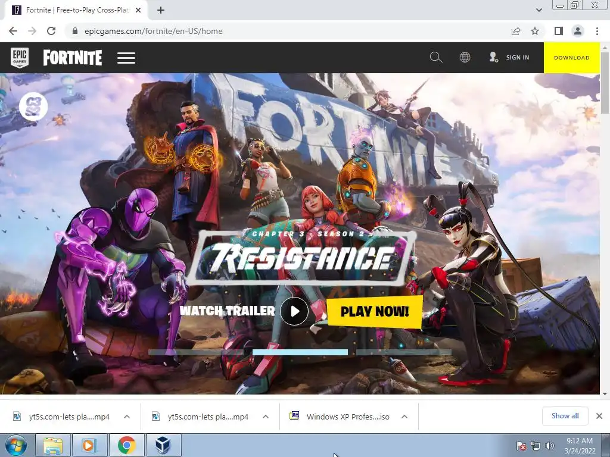Viewport: 610px width, 457px height.
Task: Select the third carousel slide indicator
Action: [x=404, y=352]
